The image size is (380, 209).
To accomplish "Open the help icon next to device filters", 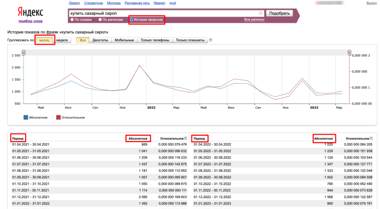I will (x=211, y=40).
